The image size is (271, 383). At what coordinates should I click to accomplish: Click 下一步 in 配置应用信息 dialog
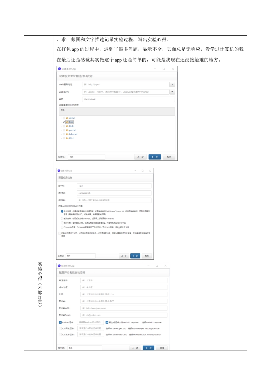click(135, 256)
